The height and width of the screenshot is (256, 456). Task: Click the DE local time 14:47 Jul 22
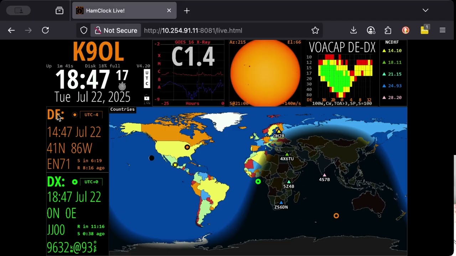(74, 132)
